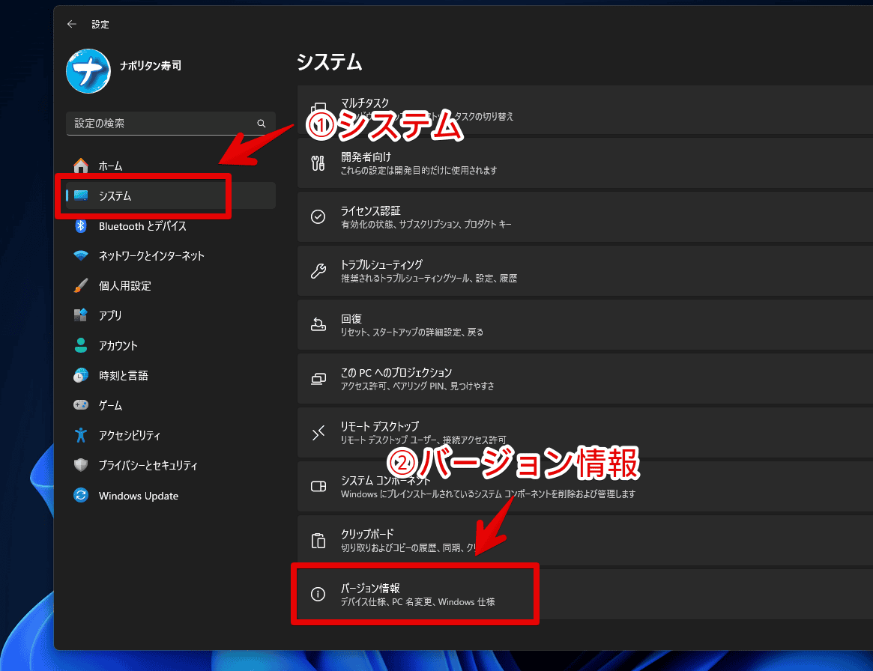The width and height of the screenshot is (873, 671).
Task: Click the Home house icon
Action: point(81,166)
